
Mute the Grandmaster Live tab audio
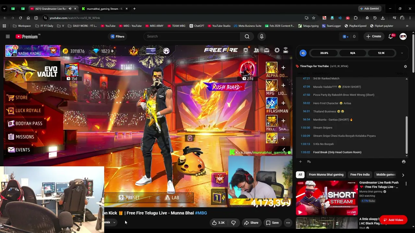(x=70, y=9)
